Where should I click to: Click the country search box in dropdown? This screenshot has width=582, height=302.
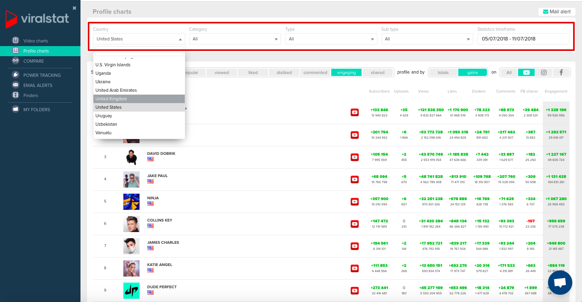click(x=139, y=51)
